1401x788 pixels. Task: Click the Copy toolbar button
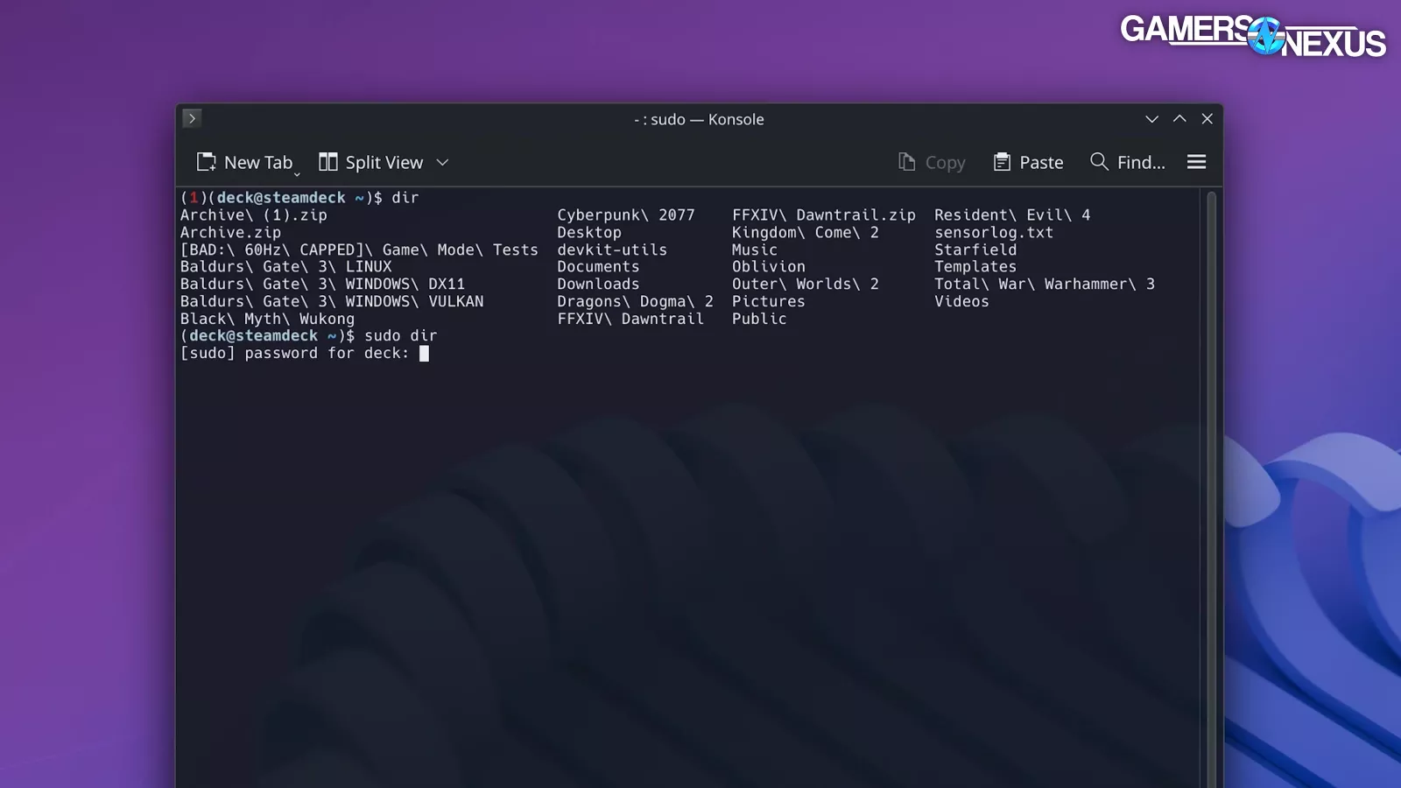(932, 162)
